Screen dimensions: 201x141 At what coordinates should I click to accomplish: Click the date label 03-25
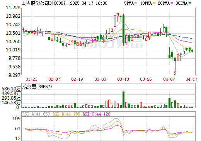pos(146,79)
